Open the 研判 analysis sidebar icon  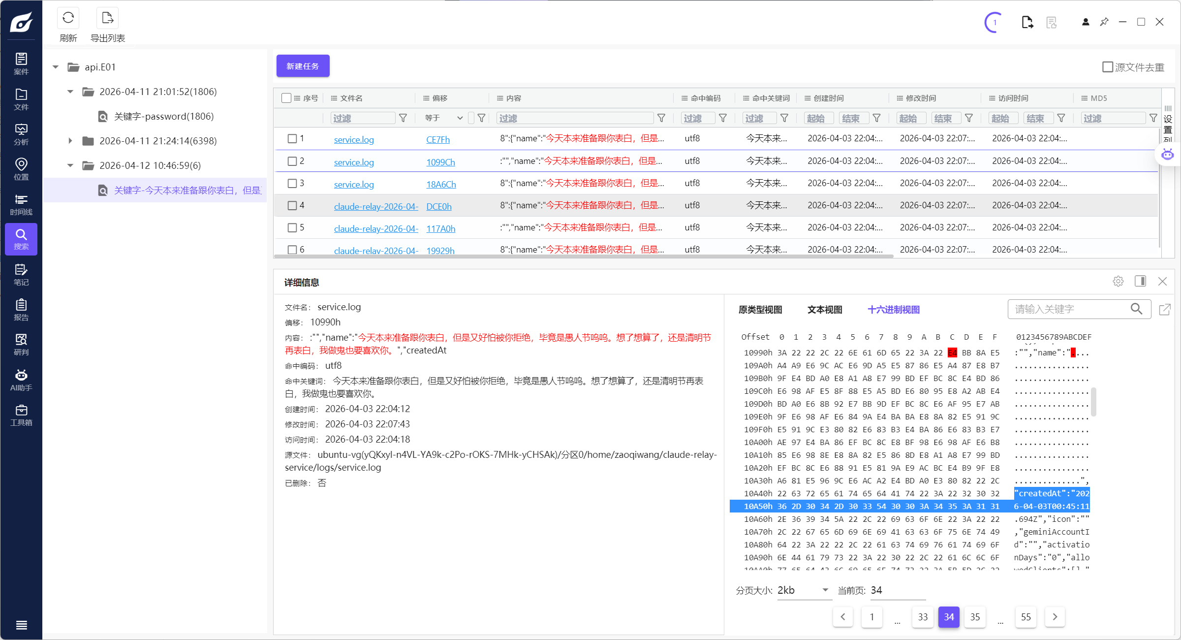(x=21, y=345)
